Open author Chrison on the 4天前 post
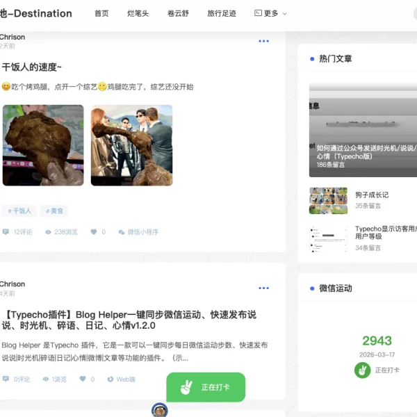 pyautogui.click(x=13, y=284)
